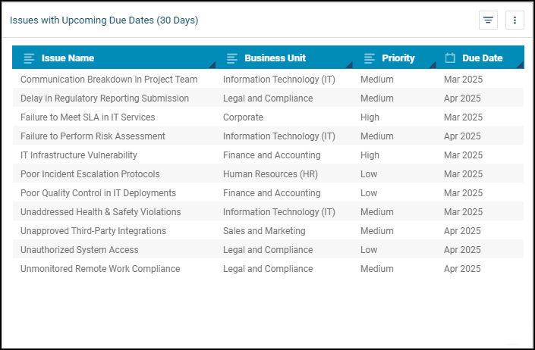Click the text icon beside Issue Name header
The width and height of the screenshot is (535, 350).
30,58
